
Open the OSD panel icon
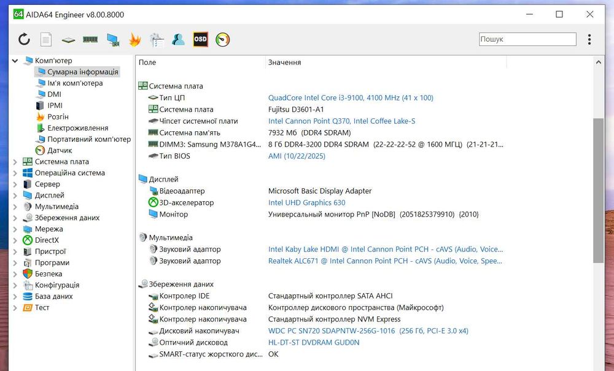201,39
